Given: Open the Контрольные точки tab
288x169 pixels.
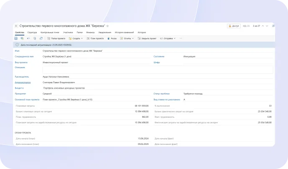Looking at the screenshot, I should (50, 32).
